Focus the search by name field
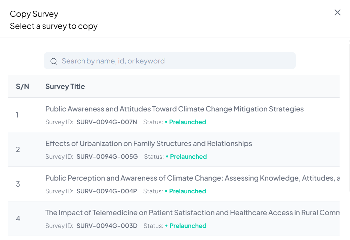This screenshot has height=240, width=350. pyautogui.click(x=175, y=61)
